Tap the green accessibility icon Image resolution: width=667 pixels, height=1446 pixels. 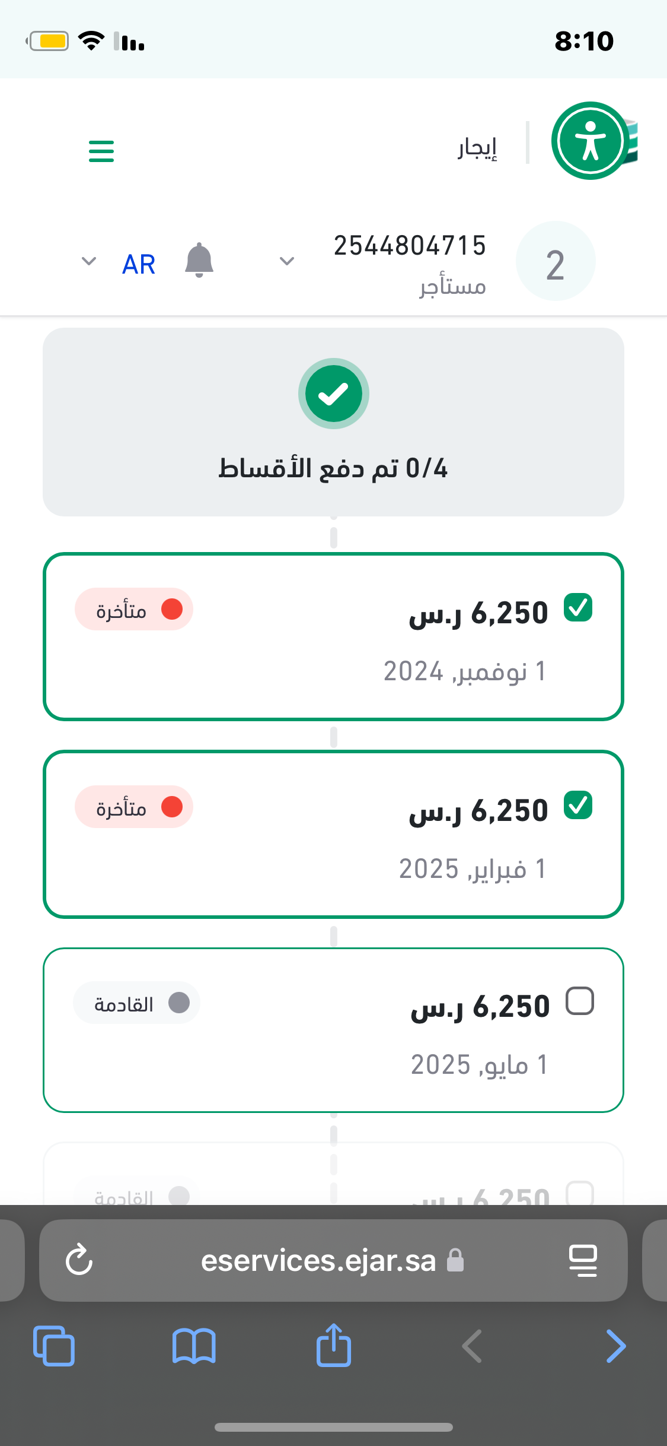point(589,141)
